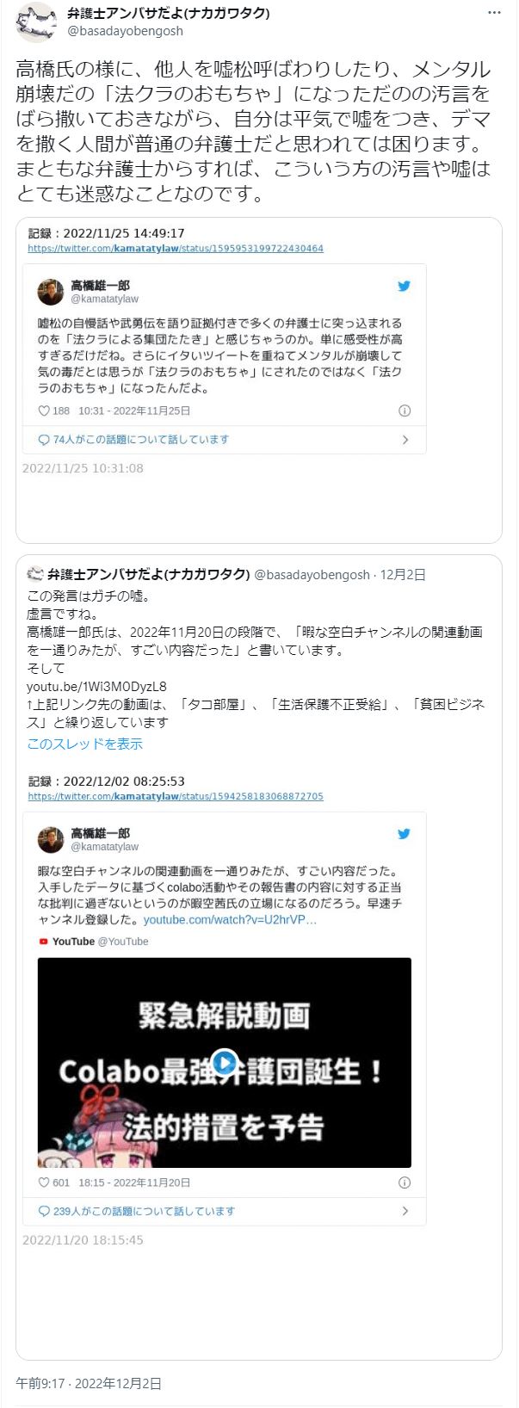
Task: Open the youtube.com/watch?v=U2hrVP link
Action: coord(230,920)
